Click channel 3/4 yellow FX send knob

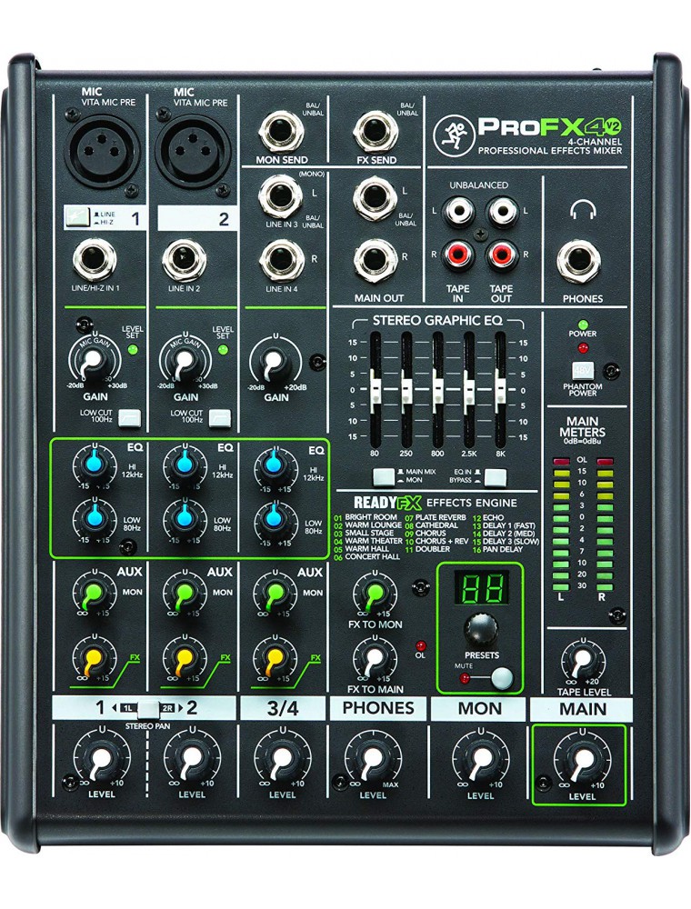tap(275, 657)
